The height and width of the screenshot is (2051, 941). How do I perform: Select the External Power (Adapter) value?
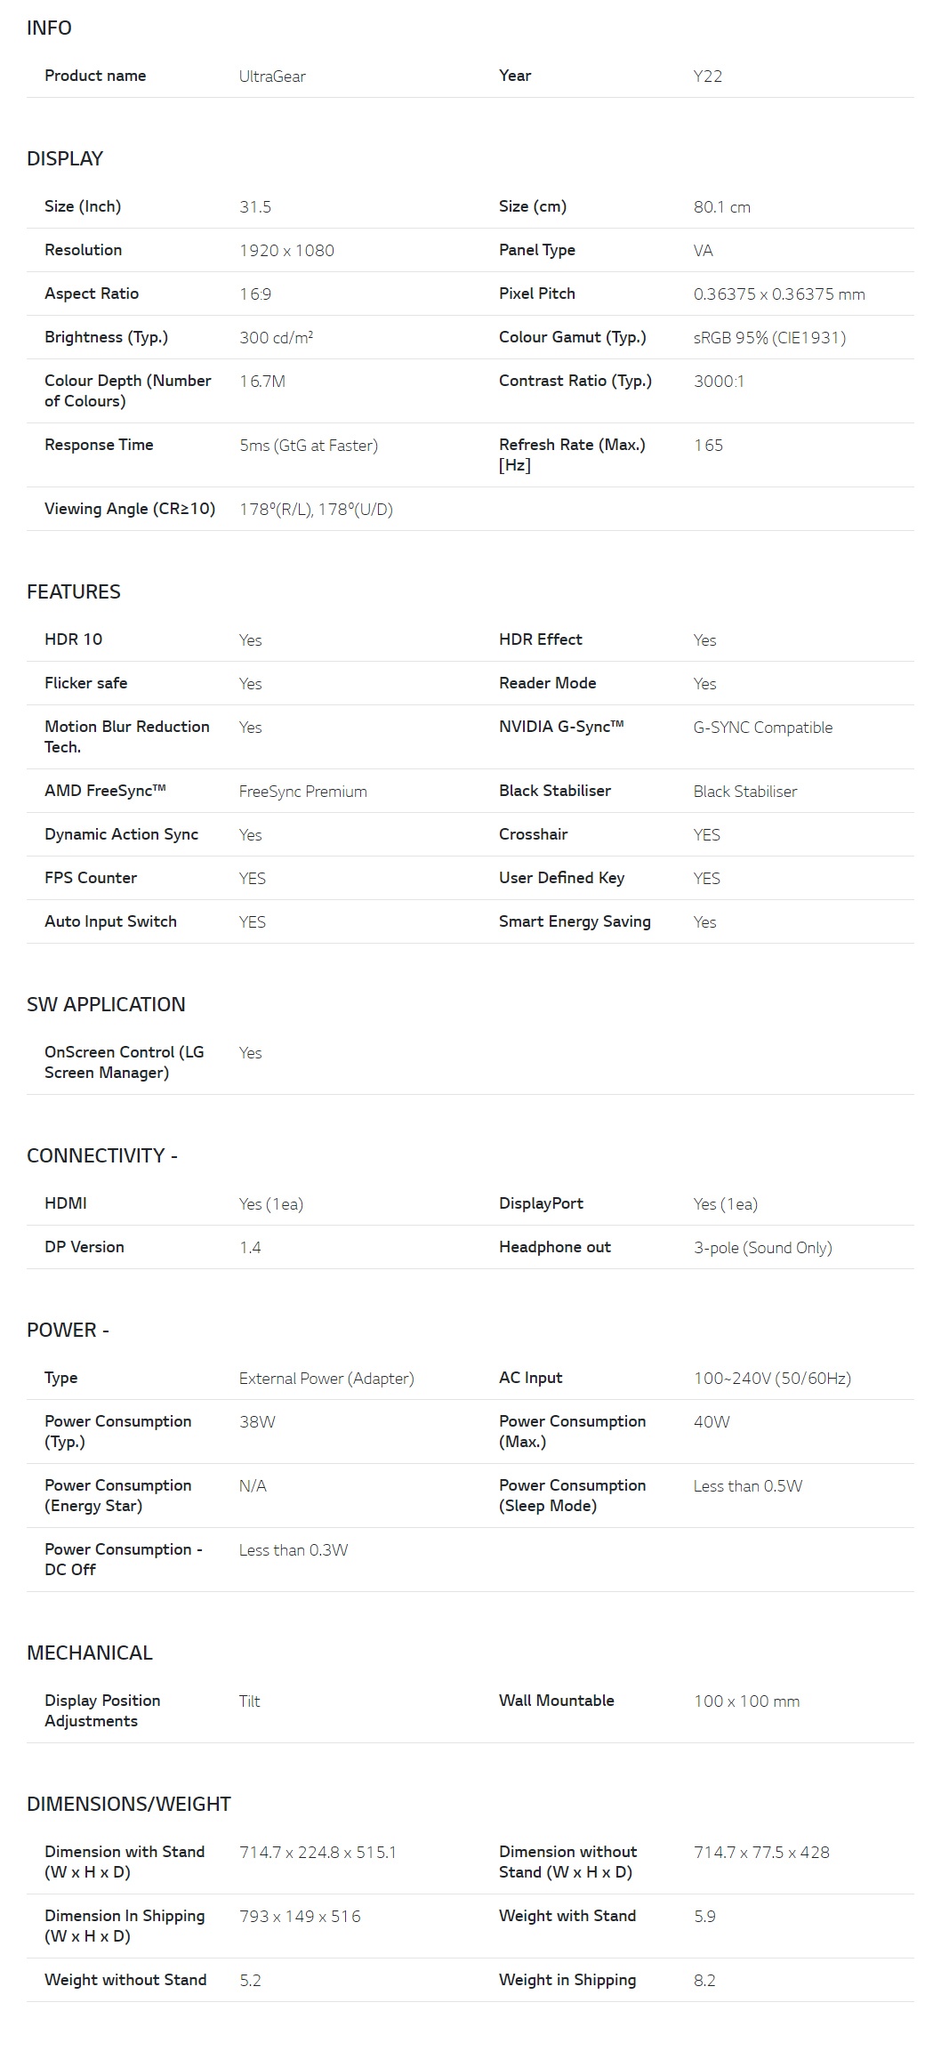tap(326, 1379)
